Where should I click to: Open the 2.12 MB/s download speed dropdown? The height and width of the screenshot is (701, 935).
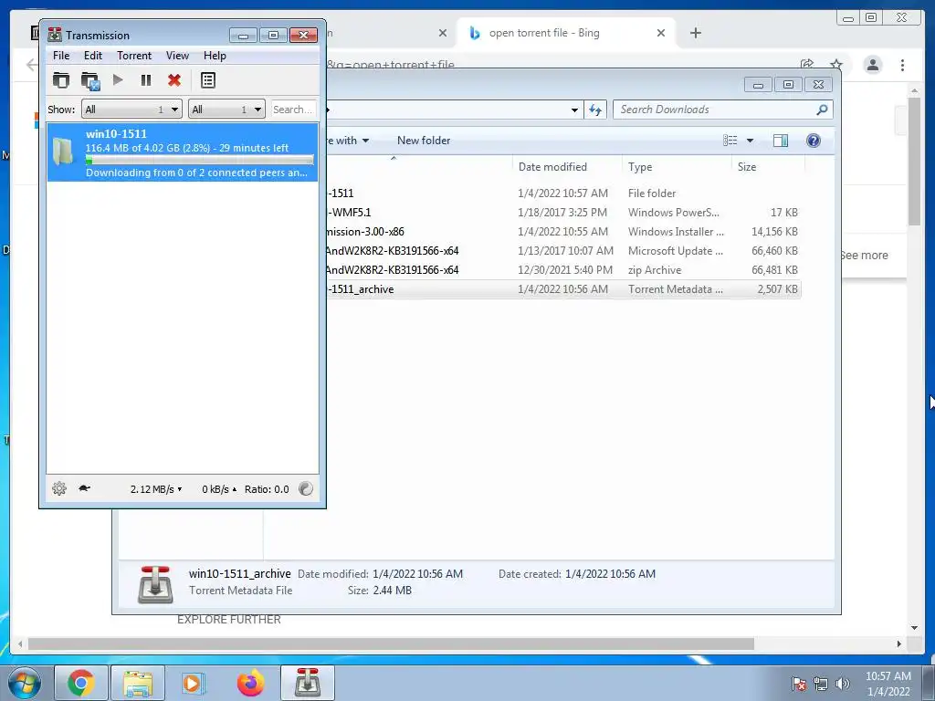[x=156, y=489]
